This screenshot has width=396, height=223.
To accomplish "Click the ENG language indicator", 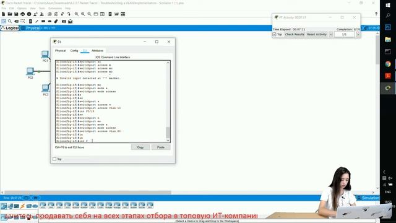I will [x=388, y=192].
